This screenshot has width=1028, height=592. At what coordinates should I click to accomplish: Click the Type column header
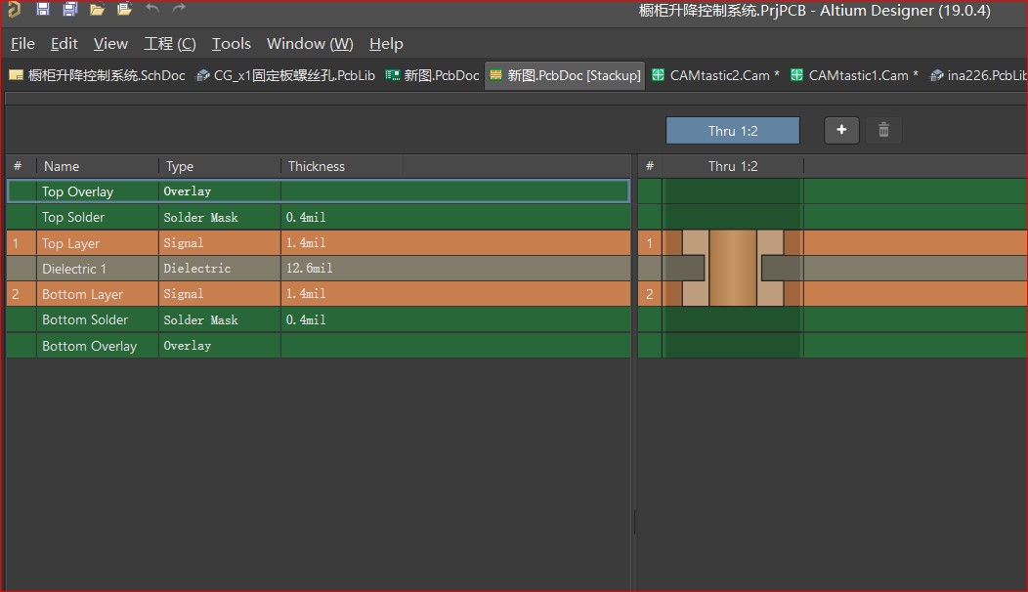click(219, 166)
